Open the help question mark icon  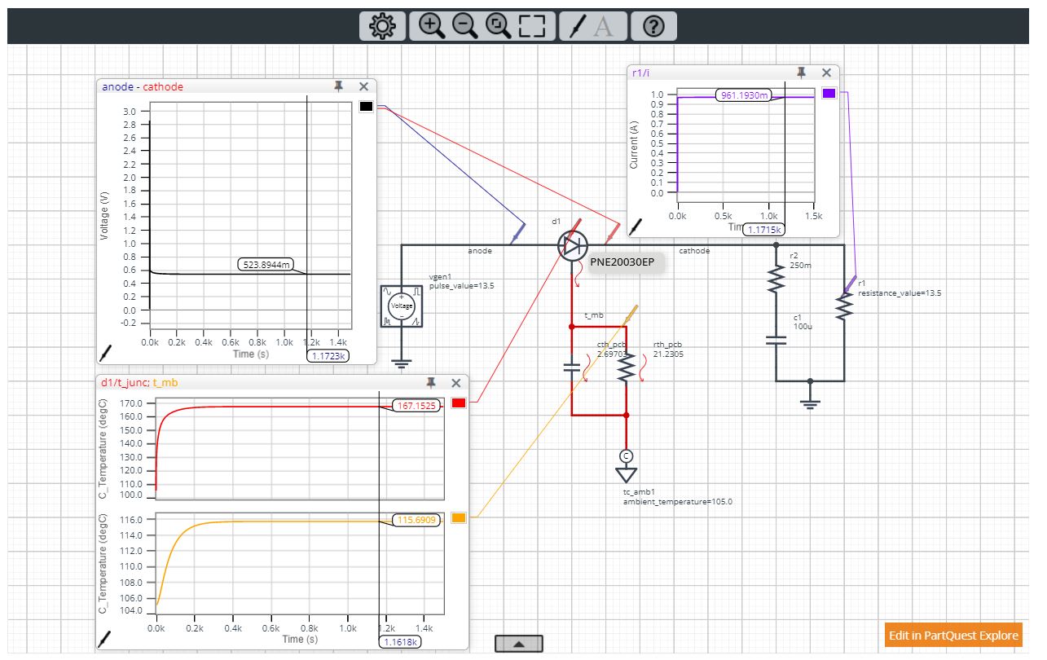coord(653,26)
